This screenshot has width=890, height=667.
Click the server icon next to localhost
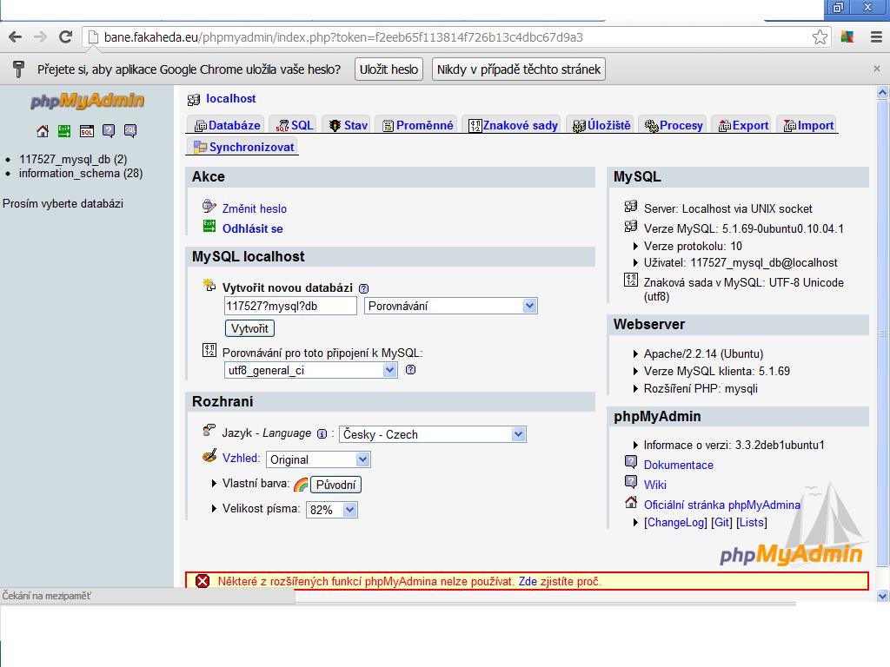click(x=194, y=100)
